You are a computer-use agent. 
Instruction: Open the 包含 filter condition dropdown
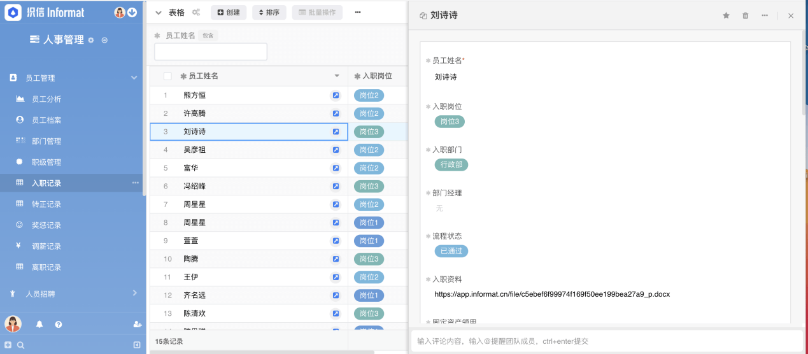point(208,36)
